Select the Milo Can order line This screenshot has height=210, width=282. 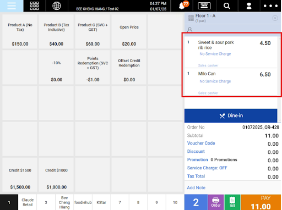point(231,82)
